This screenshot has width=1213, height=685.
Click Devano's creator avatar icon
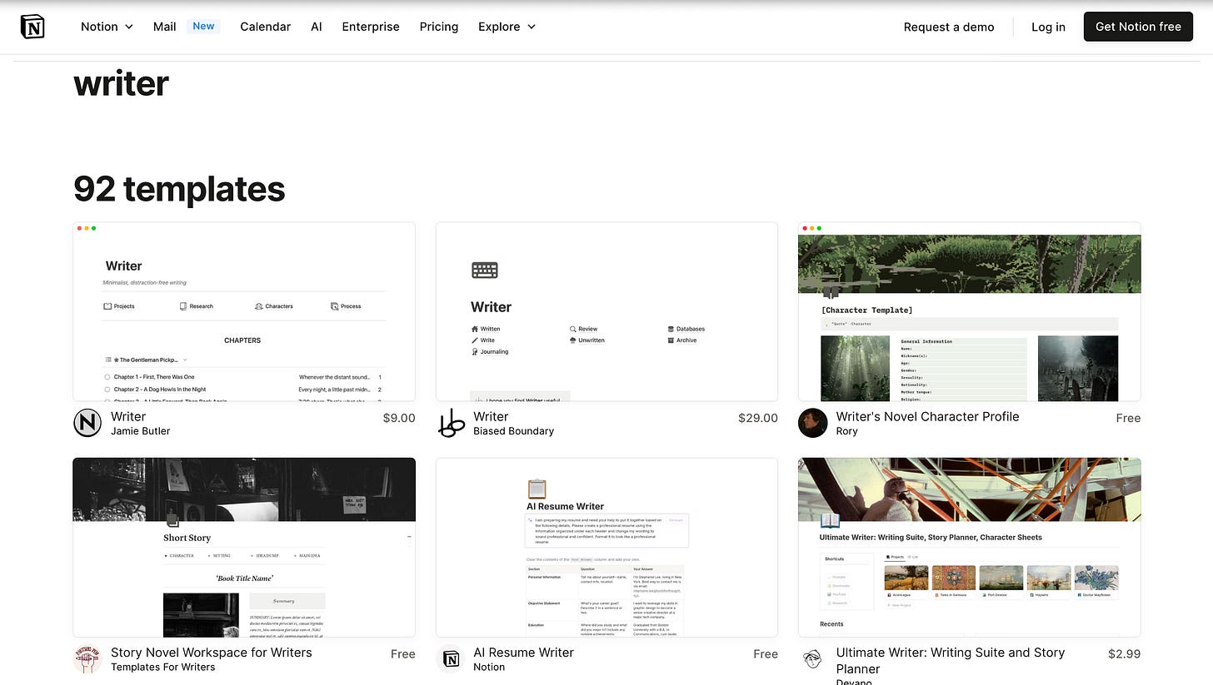pyautogui.click(x=813, y=659)
